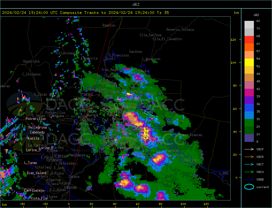Image resolution: width=272 pixels, height=208 pixels.
Task: Click the VBCT legend label
Action: [x=260, y=164]
